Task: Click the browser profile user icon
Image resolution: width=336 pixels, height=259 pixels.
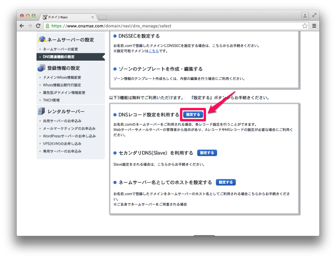Action: pyautogui.click(x=304, y=15)
